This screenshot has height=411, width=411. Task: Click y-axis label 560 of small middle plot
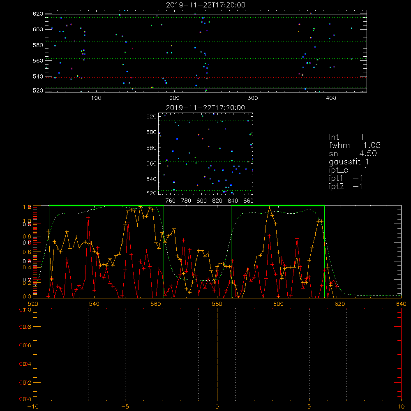pos(152,163)
